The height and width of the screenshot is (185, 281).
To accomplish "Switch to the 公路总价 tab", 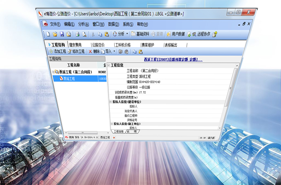I will pyautogui.click(x=98, y=45).
